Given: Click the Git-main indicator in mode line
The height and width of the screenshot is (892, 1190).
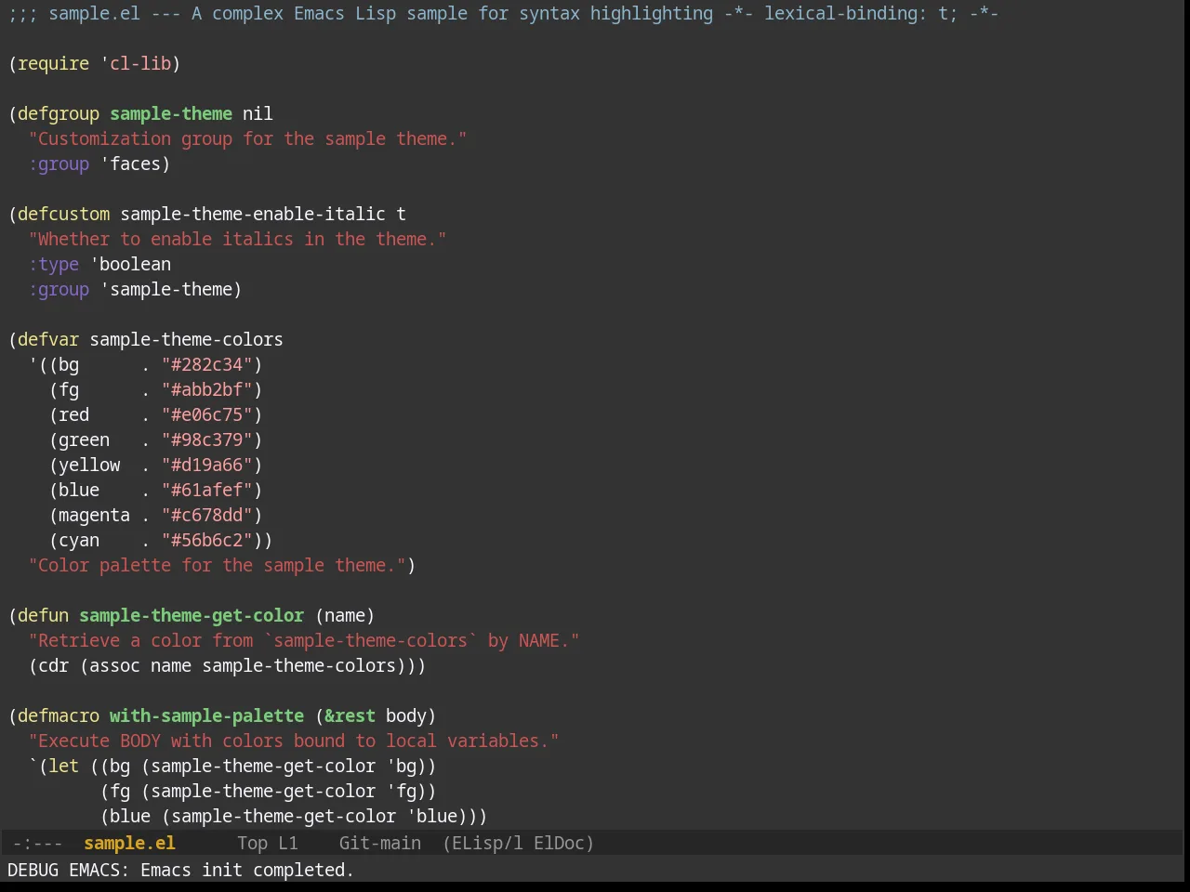Looking at the screenshot, I should [x=380, y=843].
